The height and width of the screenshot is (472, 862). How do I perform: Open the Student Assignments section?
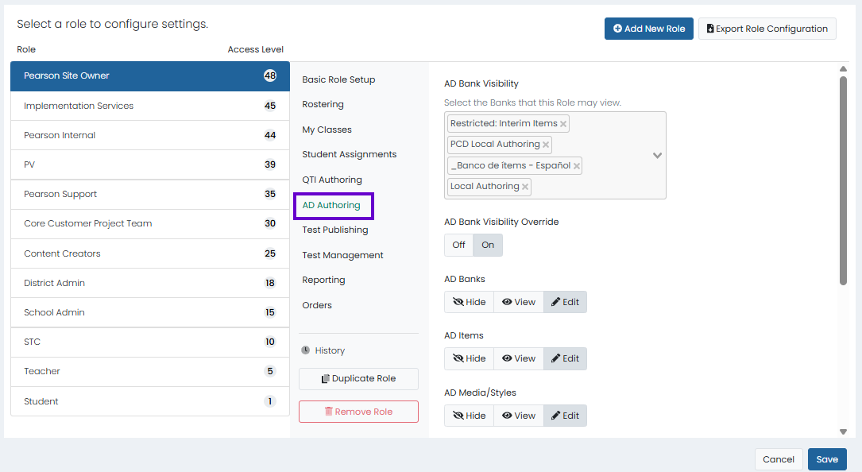tap(349, 155)
